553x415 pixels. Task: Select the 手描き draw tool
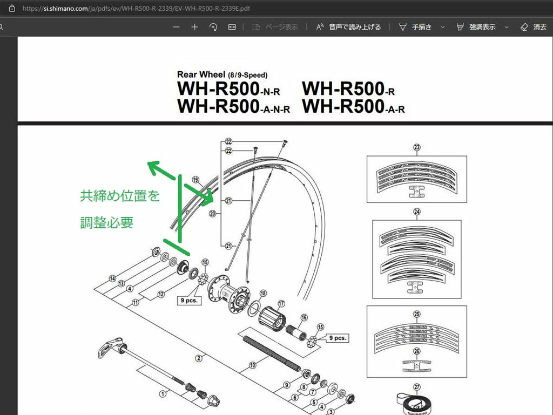[x=415, y=27]
